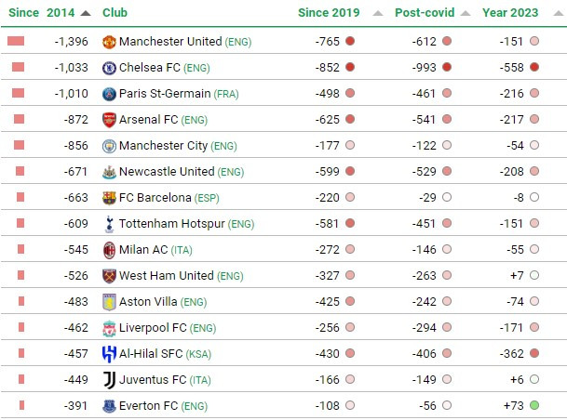Viewport: 567px width, 420px height.
Task: Click the FC Barcelona club crest
Action: (109, 198)
